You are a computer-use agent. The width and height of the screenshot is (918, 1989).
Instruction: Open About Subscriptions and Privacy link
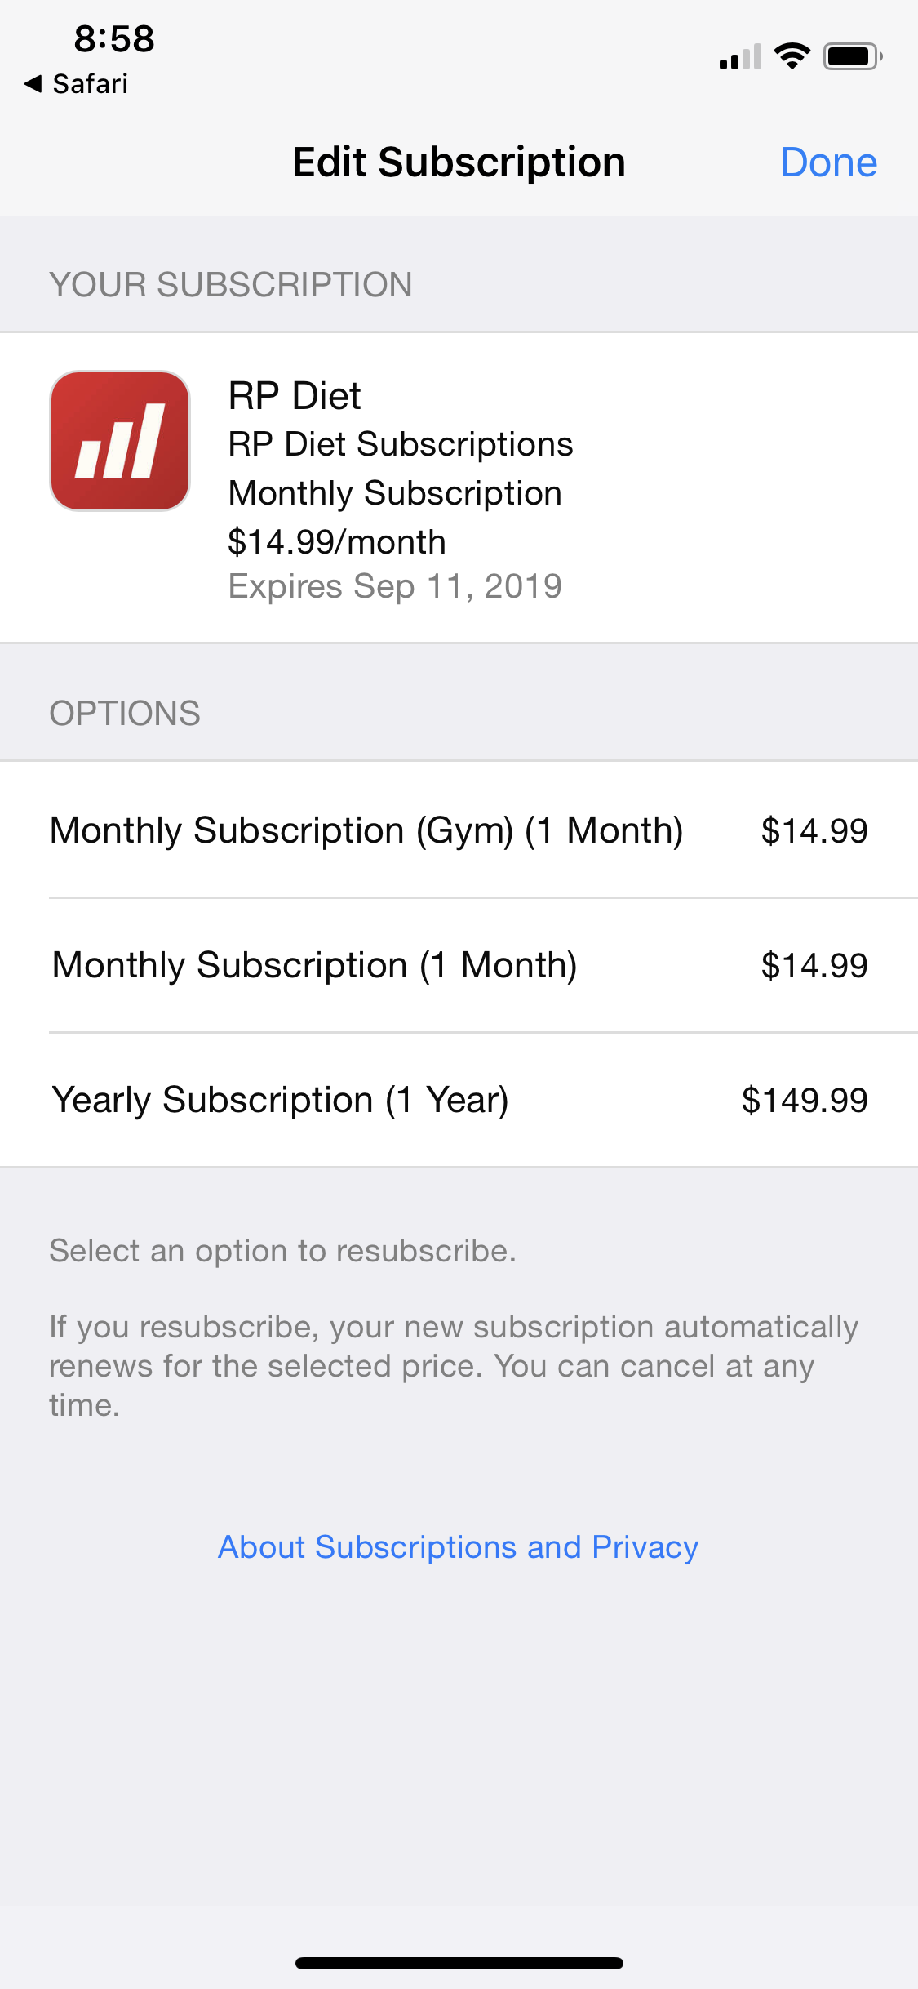coord(458,1547)
